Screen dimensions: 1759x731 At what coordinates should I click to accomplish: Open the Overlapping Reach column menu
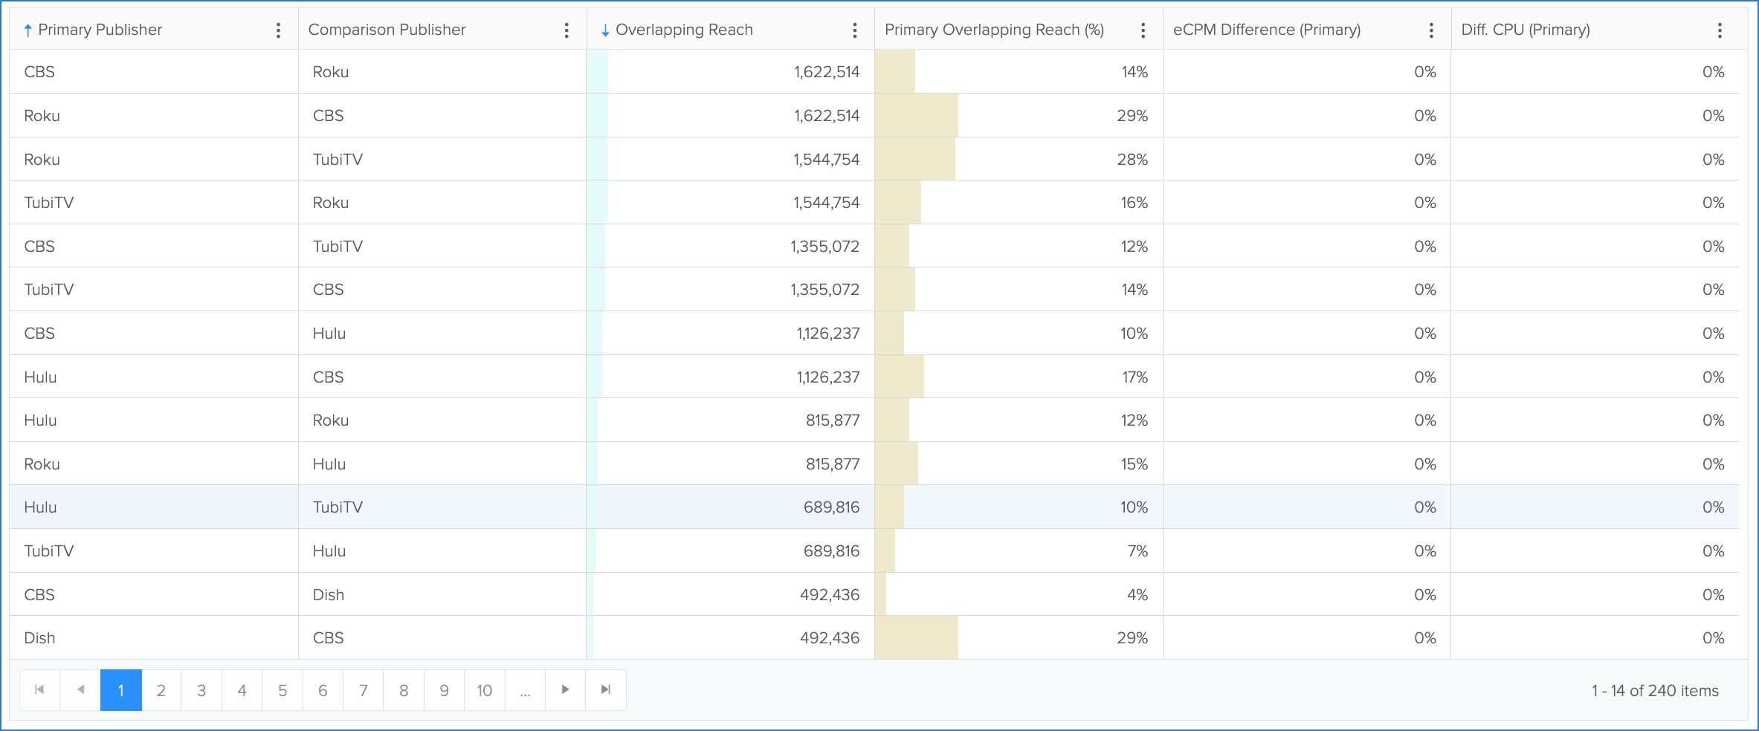855,30
